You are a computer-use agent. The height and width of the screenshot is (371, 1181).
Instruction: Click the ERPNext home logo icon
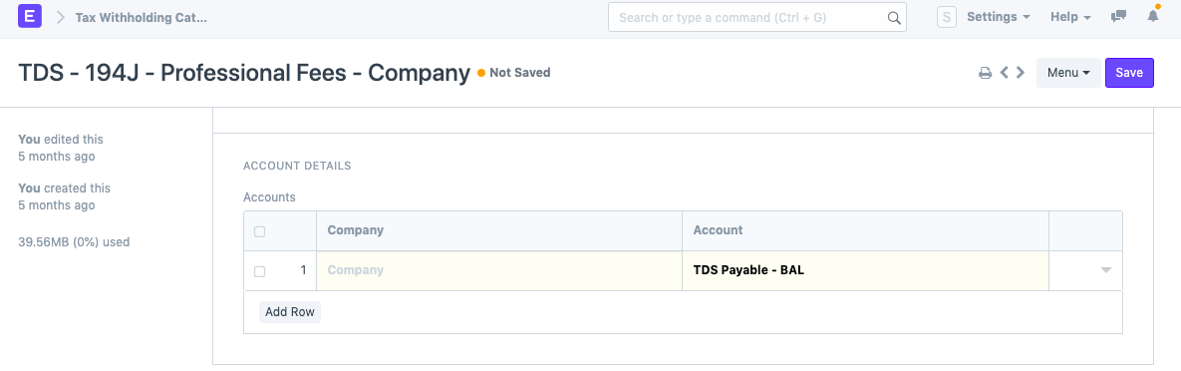click(29, 17)
